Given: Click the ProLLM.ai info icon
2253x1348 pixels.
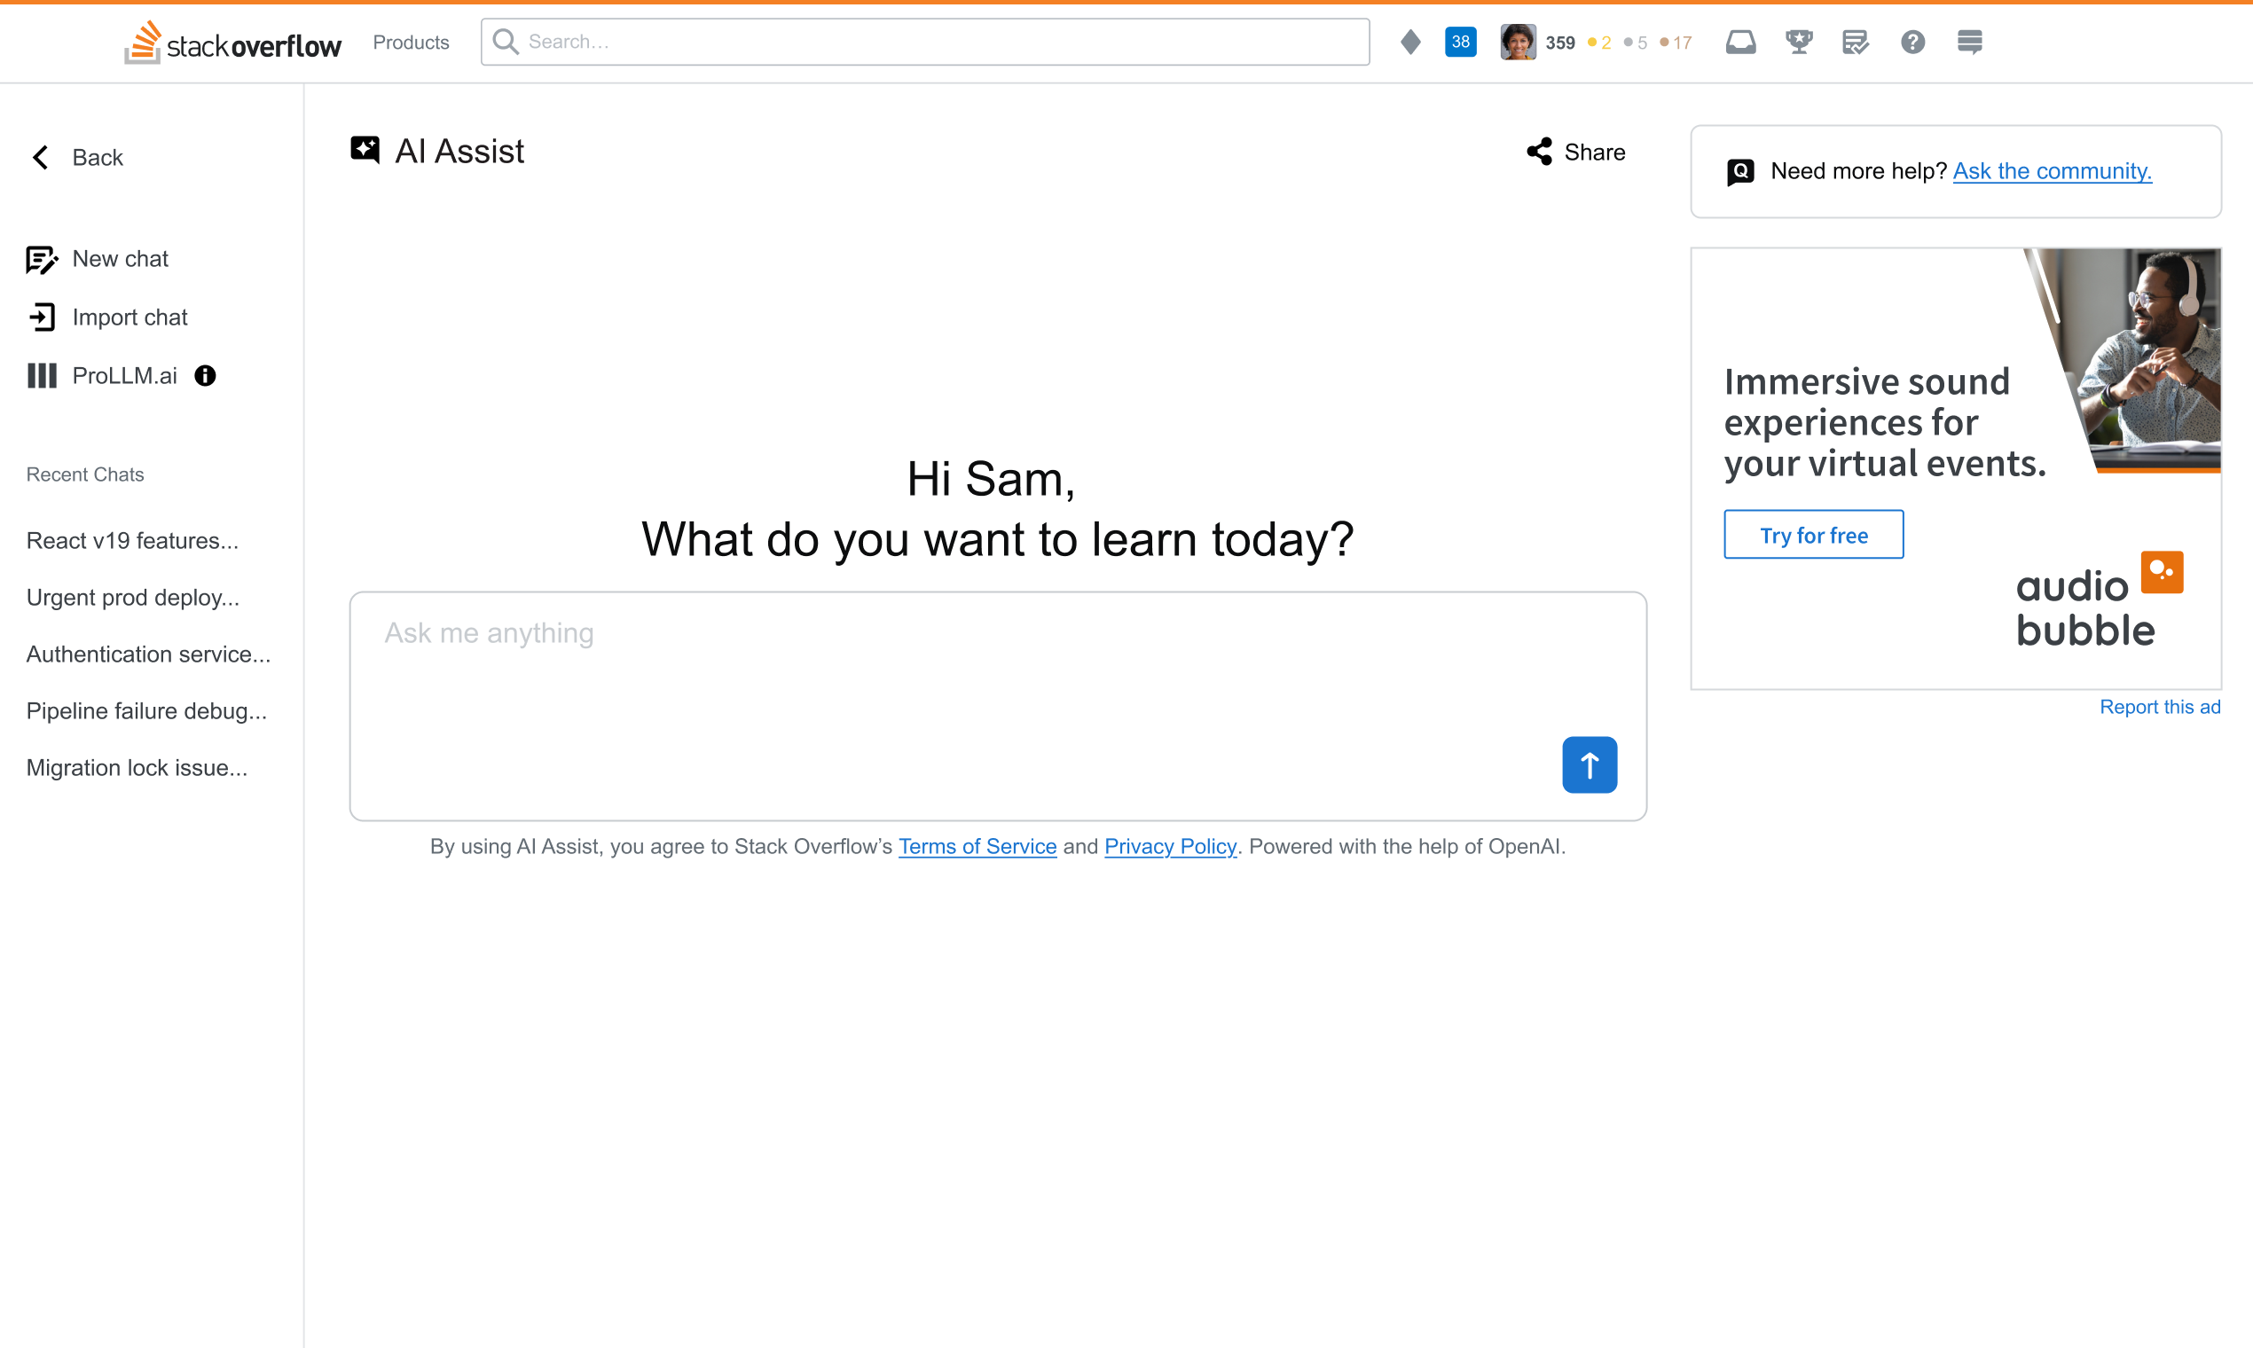Looking at the screenshot, I should 204,375.
